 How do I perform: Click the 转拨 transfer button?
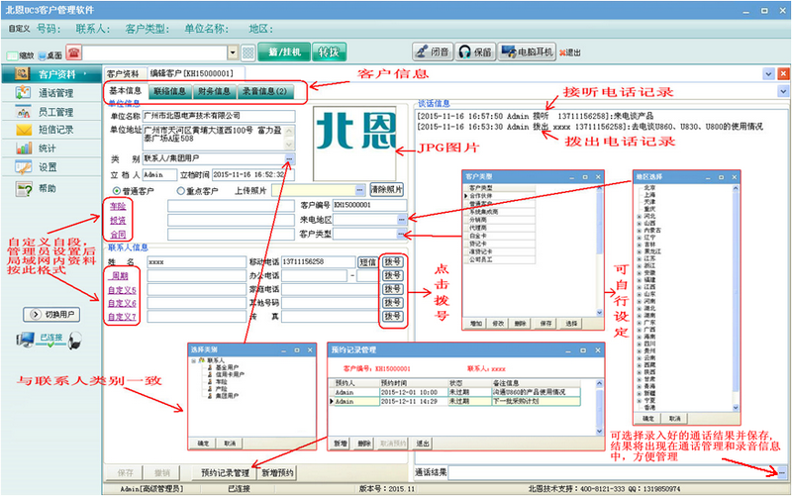pos(330,52)
